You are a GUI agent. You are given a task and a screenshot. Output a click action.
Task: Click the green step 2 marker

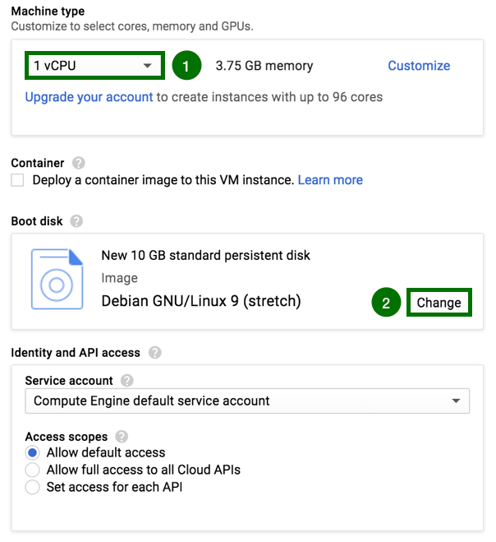tap(386, 303)
